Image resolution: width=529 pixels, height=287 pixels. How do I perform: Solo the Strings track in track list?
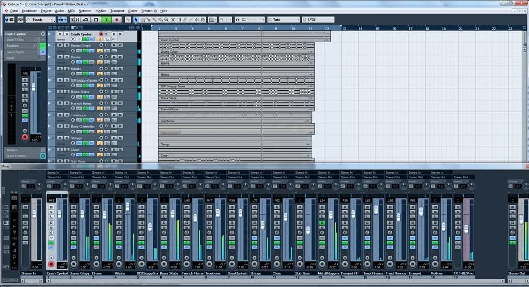click(67, 138)
